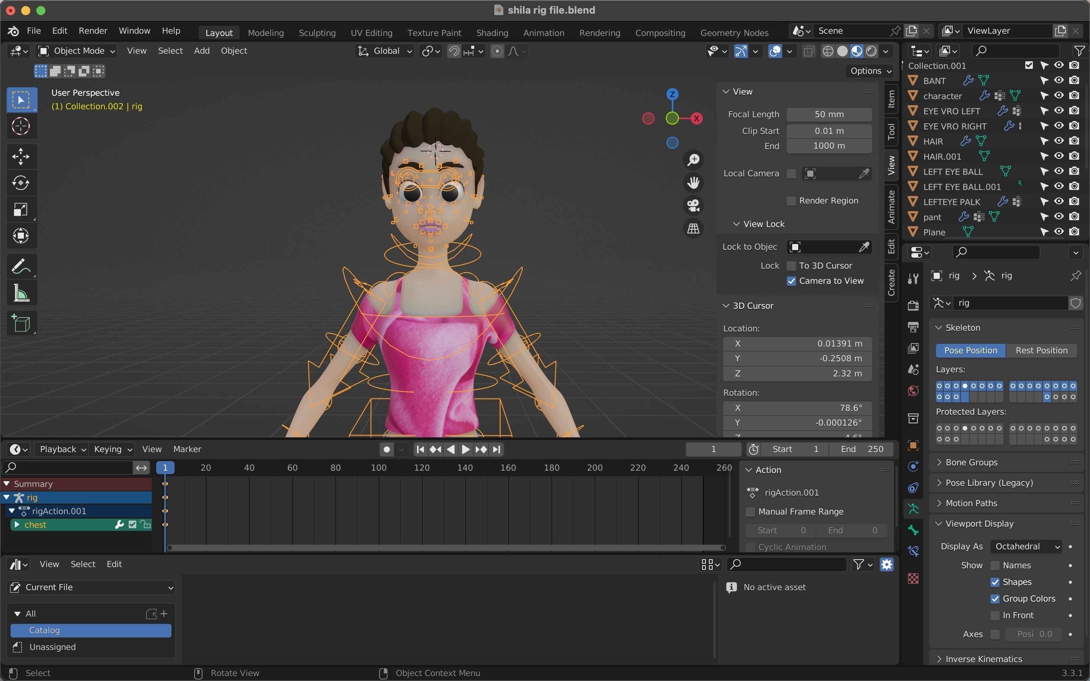Viewport: 1090px width, 681px height.
Task: Click the Rest Position button
Action: (x=1041, y=350)
